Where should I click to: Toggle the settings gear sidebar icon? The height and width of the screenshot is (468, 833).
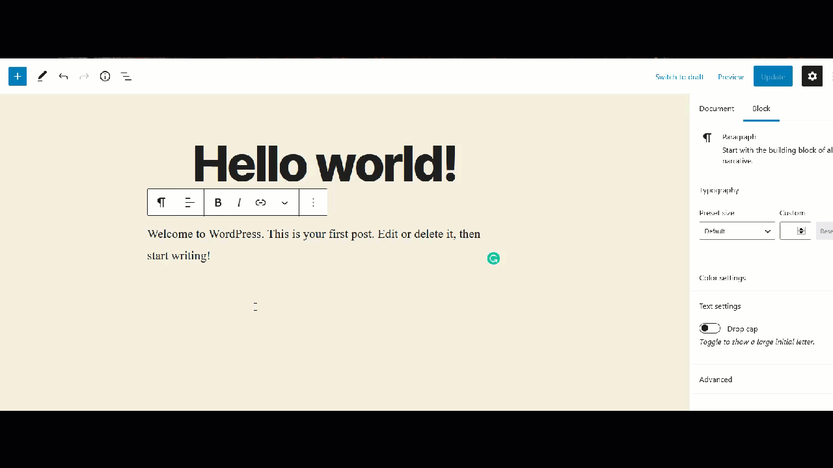coord(812,76)
